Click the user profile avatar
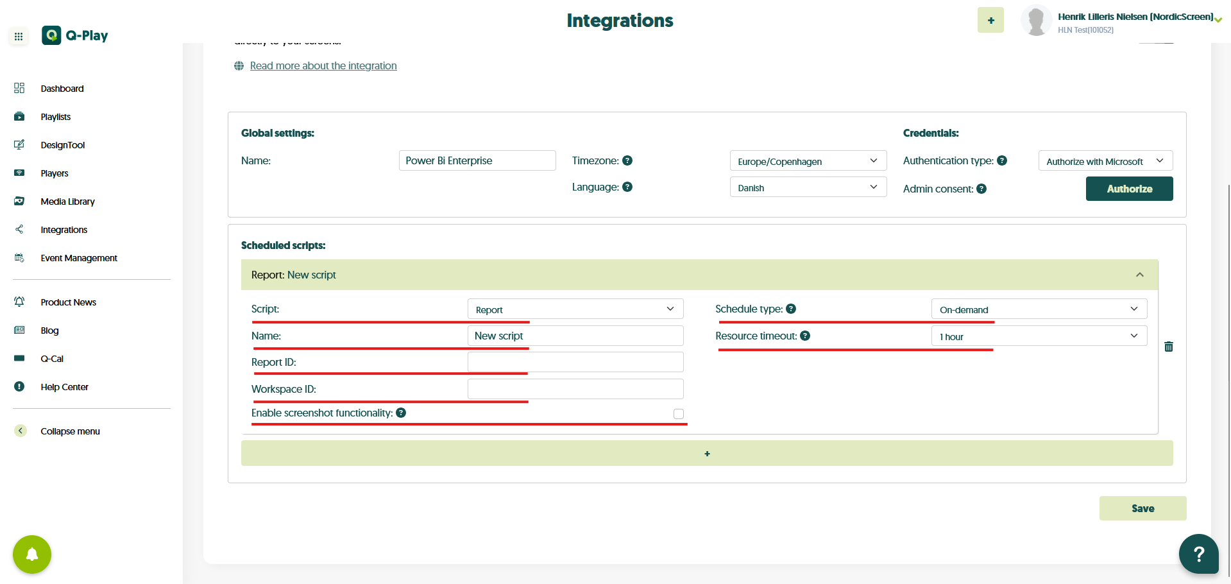This screenshot has height=584, width=1231. pos(1035,21)
